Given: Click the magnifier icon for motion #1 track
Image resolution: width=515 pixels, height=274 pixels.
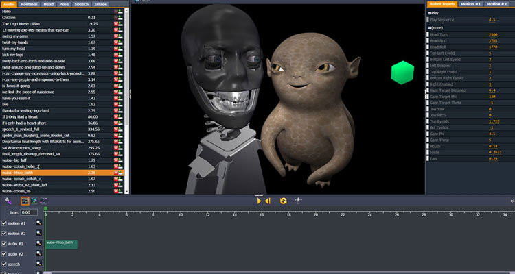Looking at the screenshot, I should [39, 223].
